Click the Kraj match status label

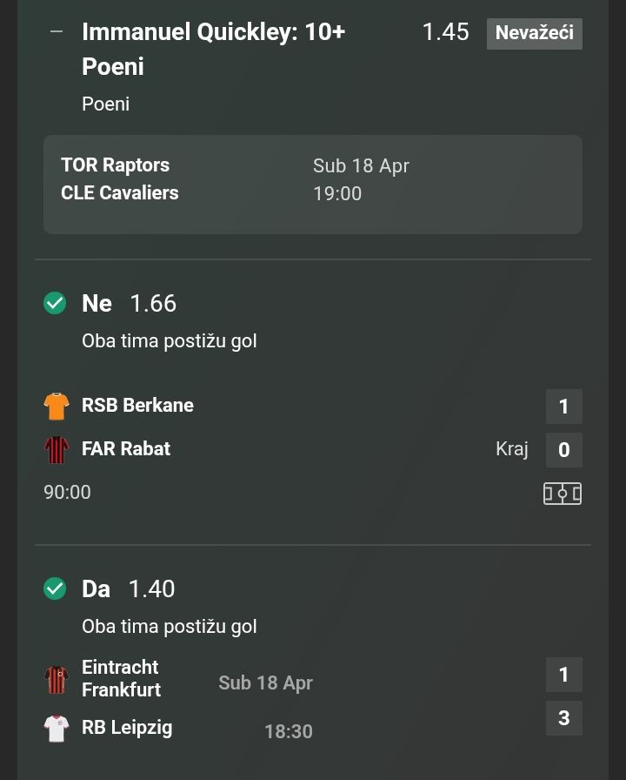pyautogui.click(x=511, y=449)
